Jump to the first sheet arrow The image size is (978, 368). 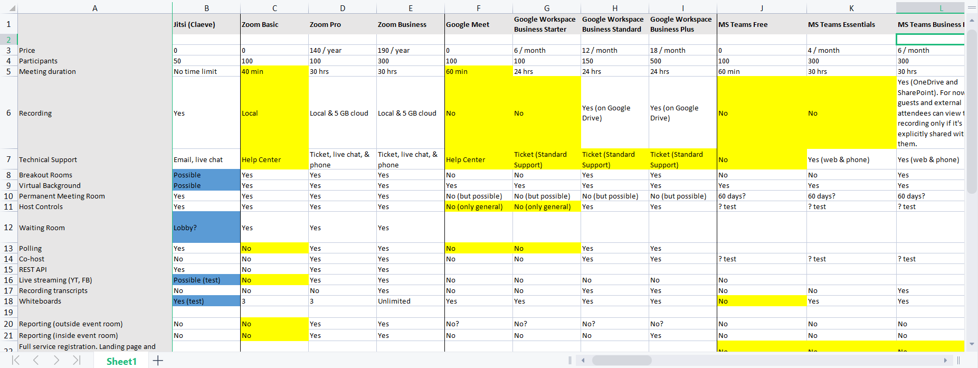[16, 360]
